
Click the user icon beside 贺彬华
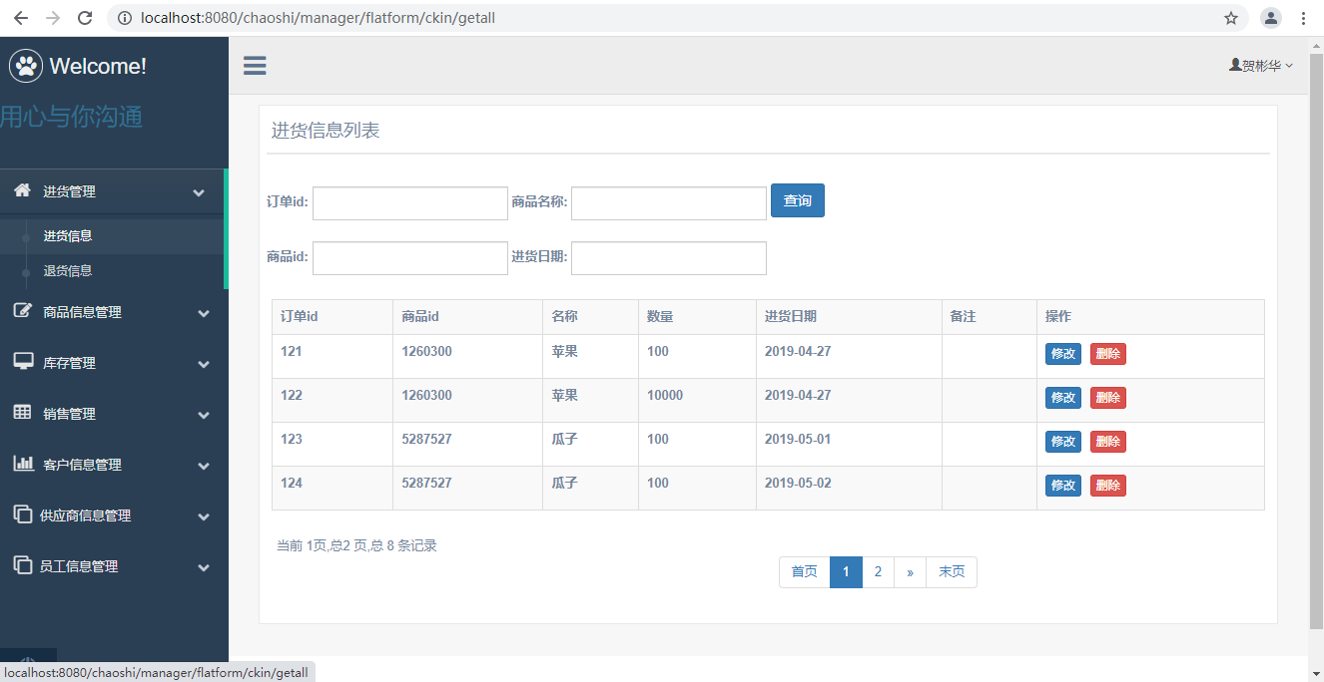coord(1235,65)
